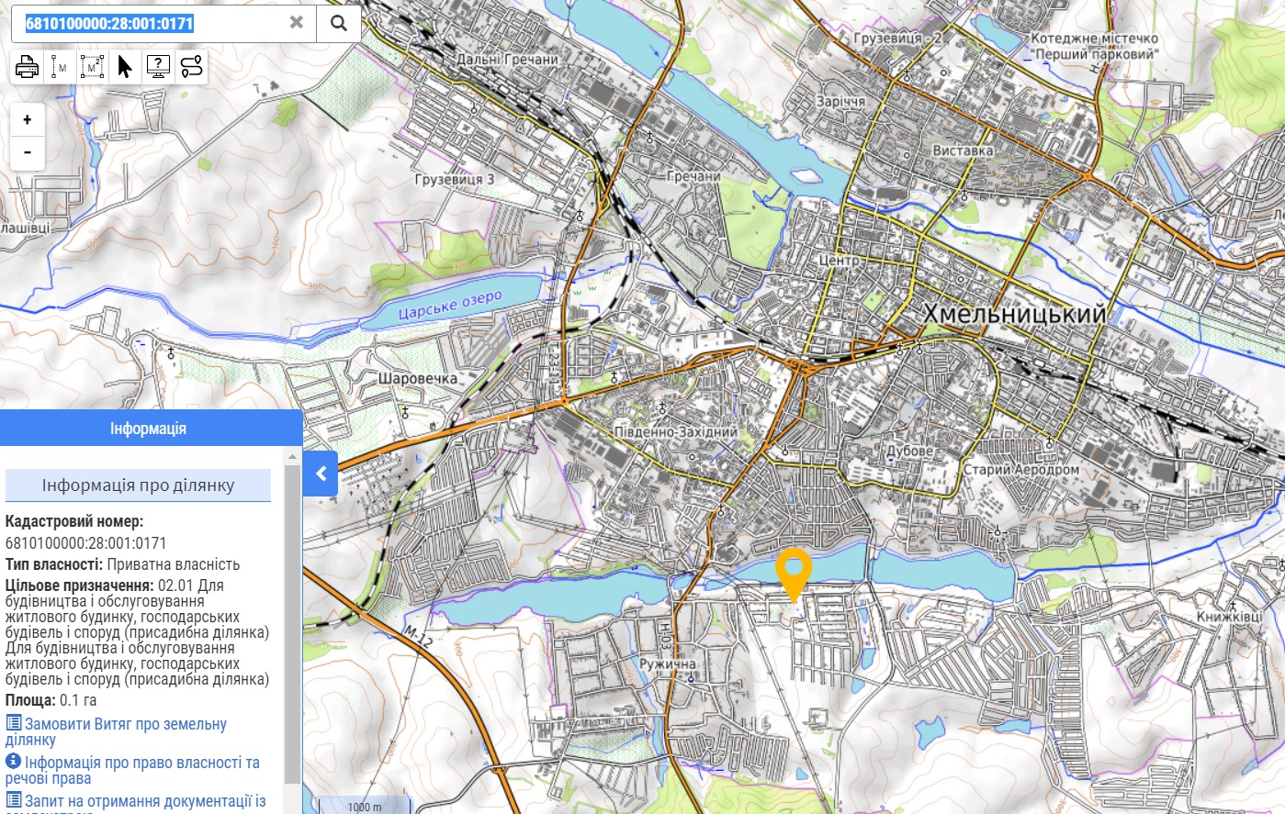The height and width of the screenshot is (814, 1285).
Task: Click the Хмельницький city label on map
Action: pyautogui.click(x=1014, y=314)
